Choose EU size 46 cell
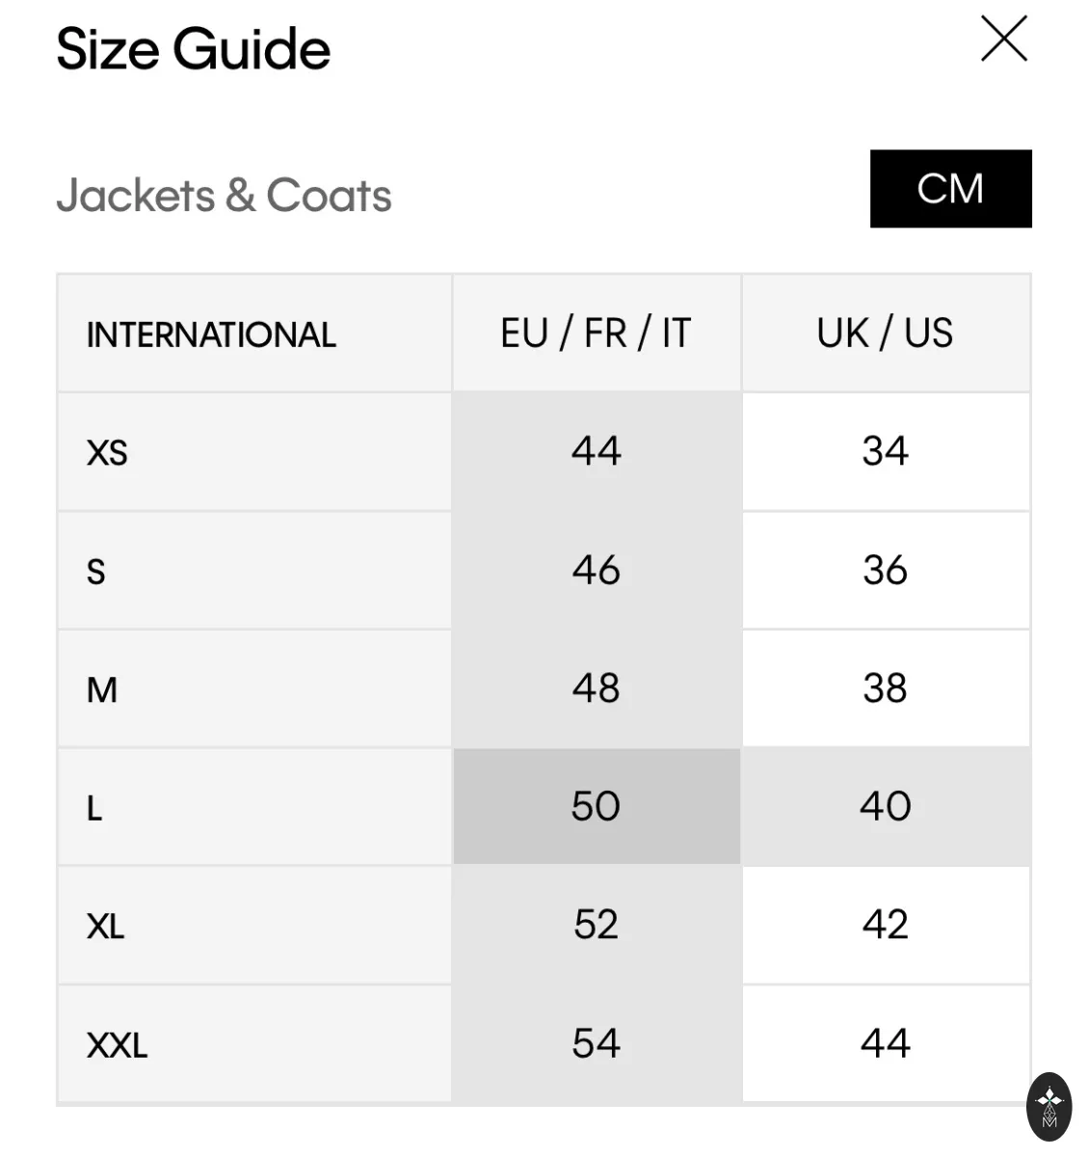 [x=597, y=571]
